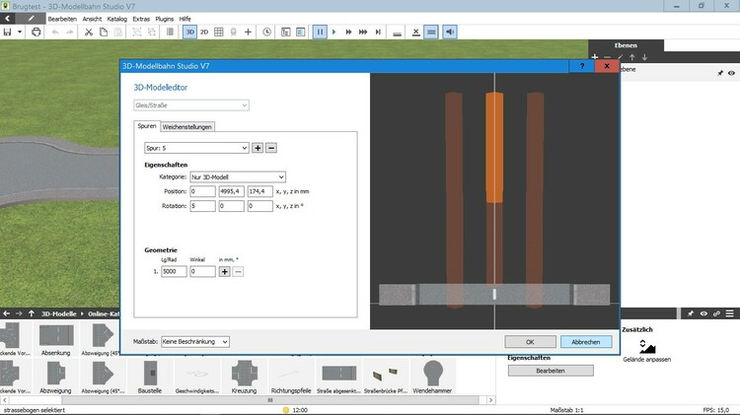Open the Plugins menu

164,19
